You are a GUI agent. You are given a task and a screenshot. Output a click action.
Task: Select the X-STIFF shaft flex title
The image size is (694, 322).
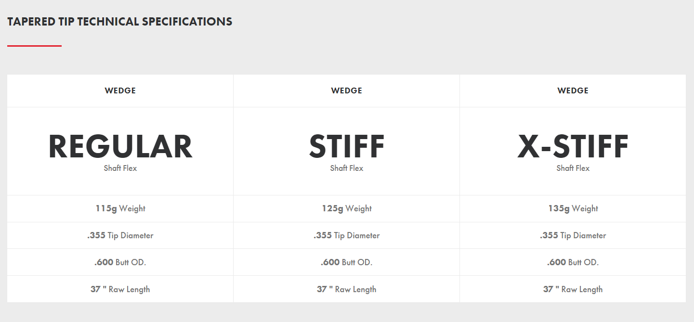(x=573, y=147)
